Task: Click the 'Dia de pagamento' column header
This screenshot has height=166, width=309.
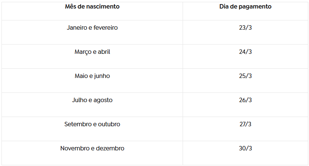Action: (245, 7)
